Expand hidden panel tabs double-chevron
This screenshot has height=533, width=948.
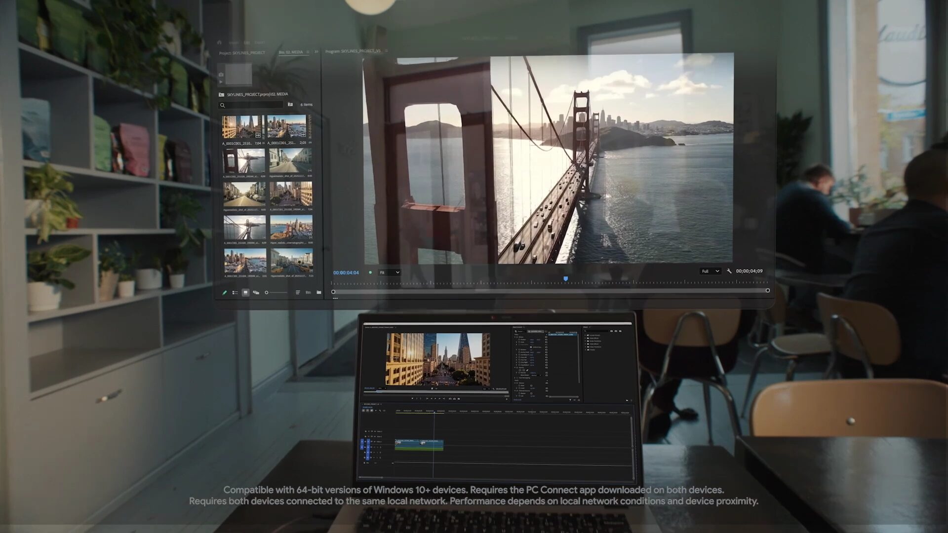[316, 52]
